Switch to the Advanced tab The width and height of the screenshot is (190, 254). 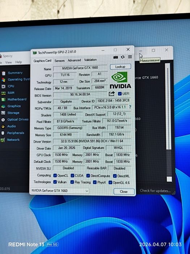click(x=74, y=60)
